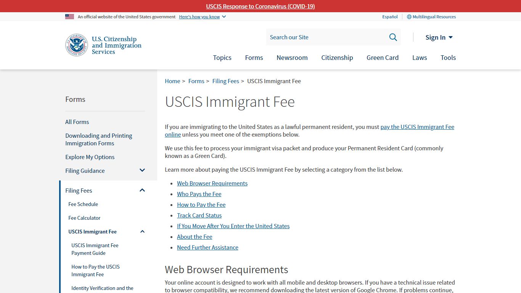The image size is (521, 293).
Task: Open the Sign In dropdown
Action: point(439,37)
